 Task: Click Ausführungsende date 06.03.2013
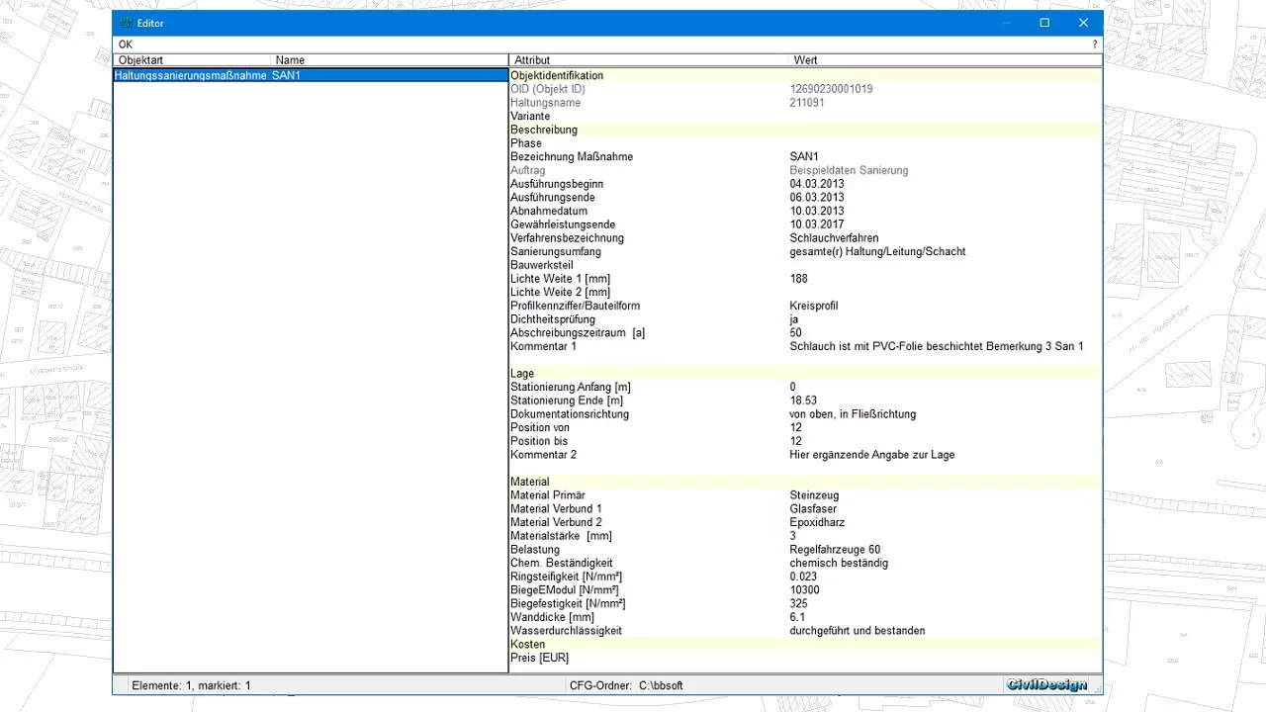click(817, 198)
